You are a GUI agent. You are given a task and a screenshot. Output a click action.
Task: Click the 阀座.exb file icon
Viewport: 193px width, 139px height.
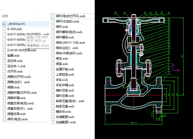pos(53,64)
